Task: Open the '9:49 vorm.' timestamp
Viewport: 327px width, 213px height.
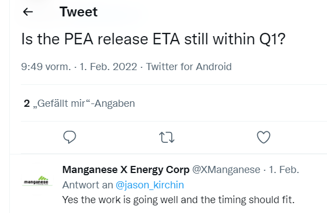Action: [46, 67]
